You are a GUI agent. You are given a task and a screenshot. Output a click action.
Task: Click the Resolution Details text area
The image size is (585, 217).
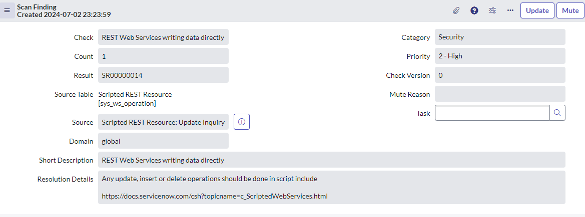(331, 187)
